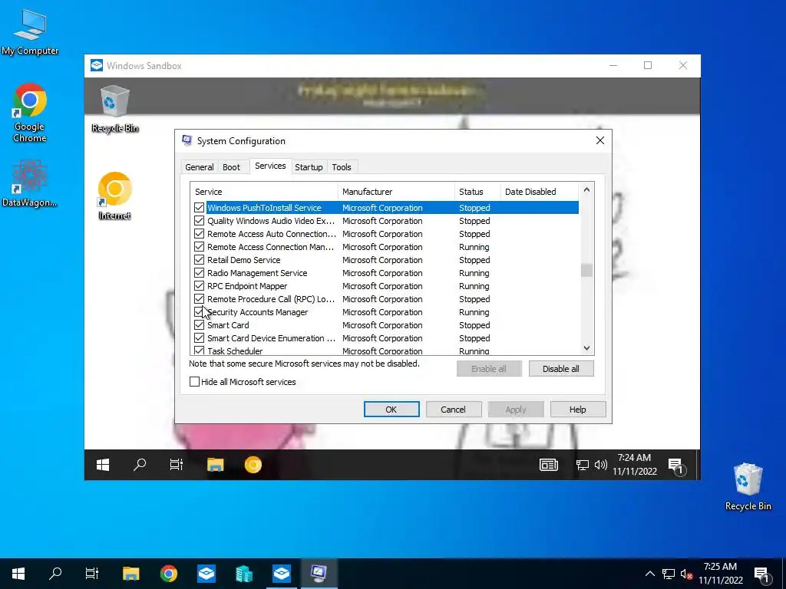Click OK in System Configuration
Viewport: 786px width, 589px height.
pyautogui.click(x=391, y=410)
